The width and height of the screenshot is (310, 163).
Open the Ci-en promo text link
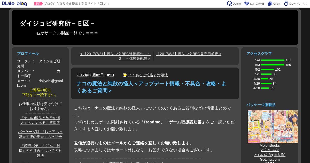click(x=77, y=4)
